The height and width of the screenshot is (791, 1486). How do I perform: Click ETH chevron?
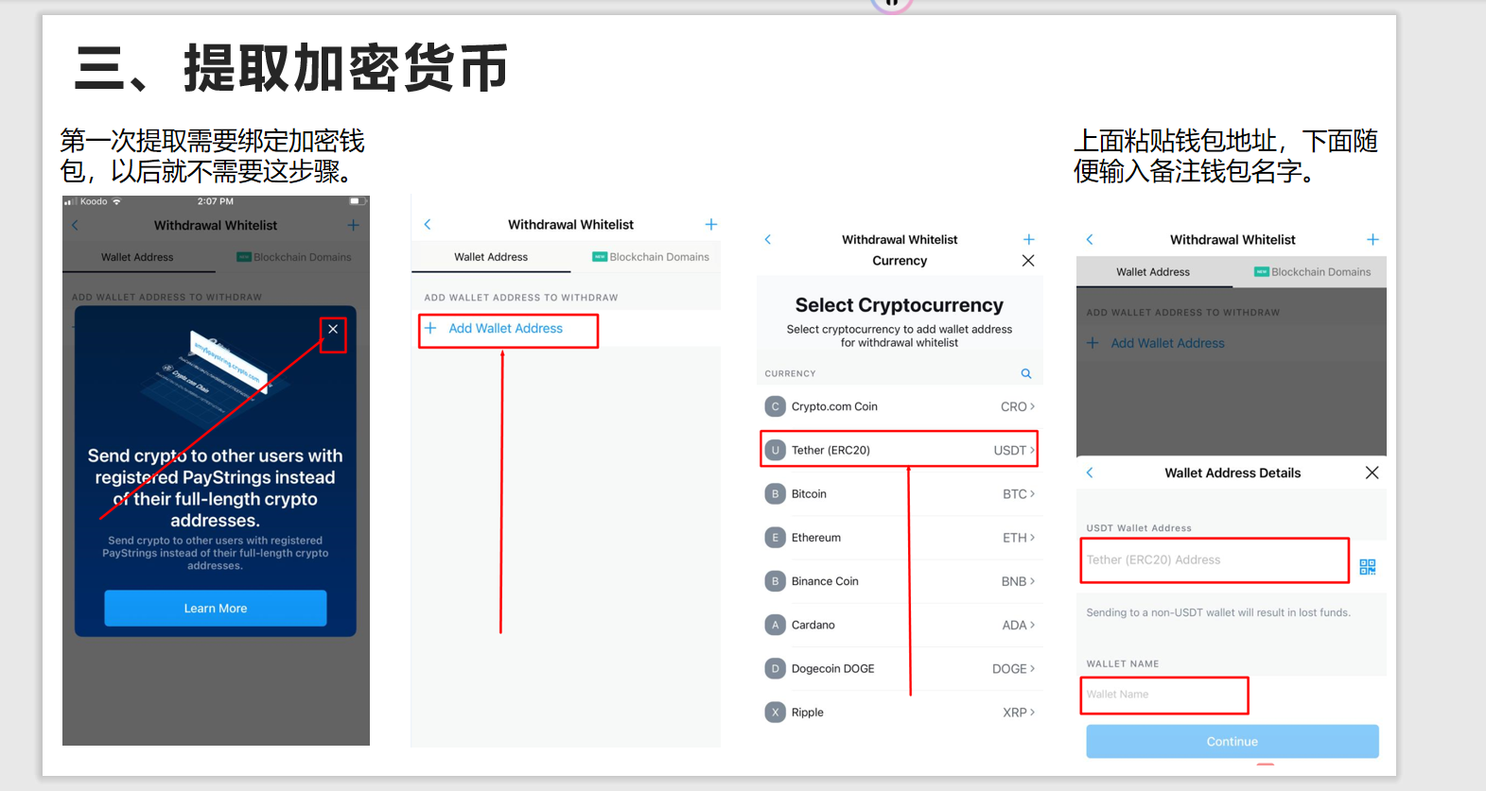click(1032, 538)
